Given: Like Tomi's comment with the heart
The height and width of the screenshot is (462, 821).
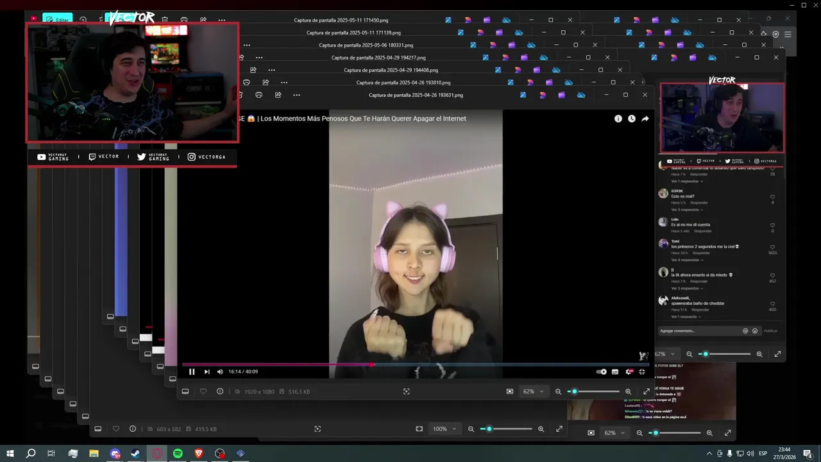Looking at the screenshot, I should coord(772,247).
